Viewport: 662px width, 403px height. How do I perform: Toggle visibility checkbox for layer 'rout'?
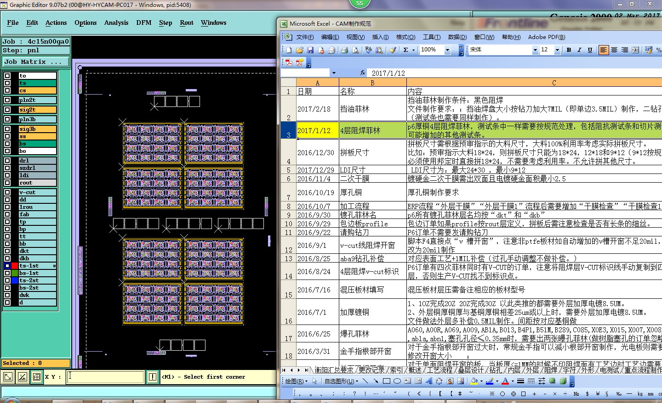(7, 183)
